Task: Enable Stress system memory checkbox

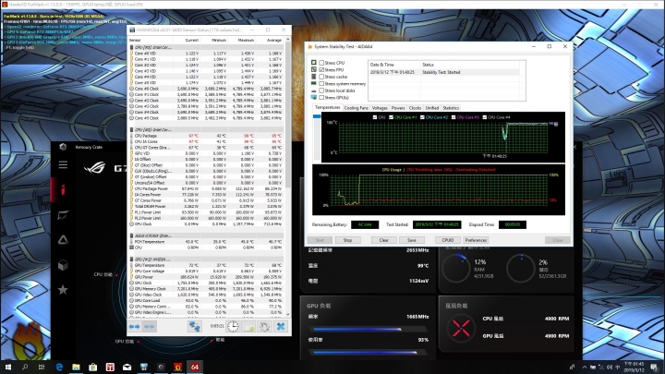Action: tap(321, 83)
